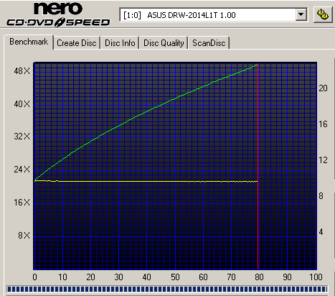The width and height of the screenshot is (335, 296).
Task: Click the blue segmented progress bar
Action: point(167,289)
